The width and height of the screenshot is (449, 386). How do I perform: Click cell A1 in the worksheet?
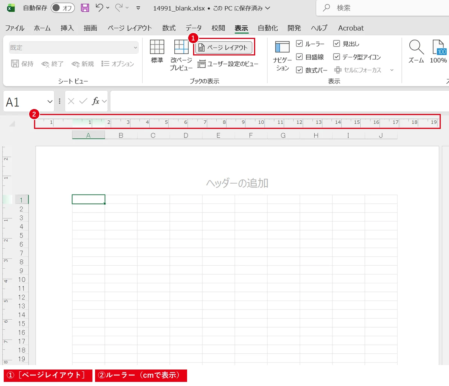click(88, 199)
